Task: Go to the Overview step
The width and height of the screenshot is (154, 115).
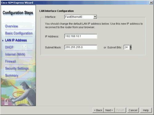Action: pyautogui.click(x=11, y=26)
